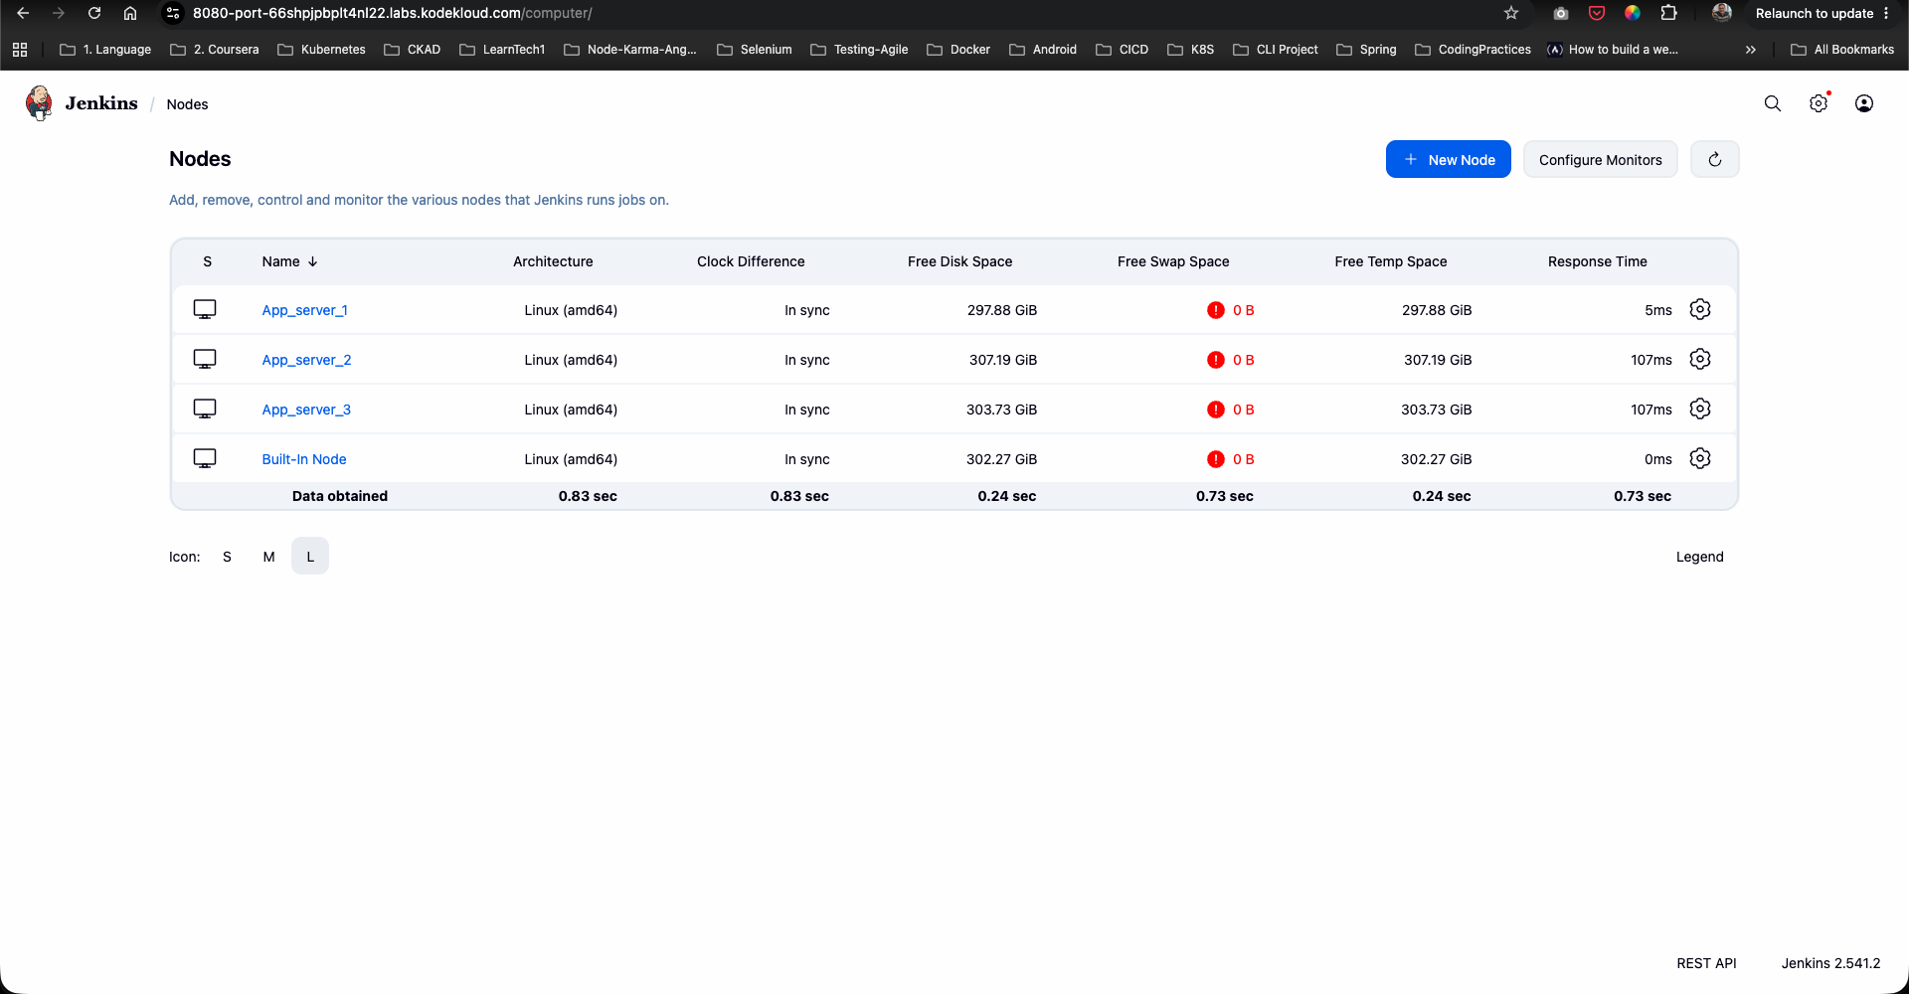The image size is (1909, 994).
Task: Click camera screenshot extension icon
Action: click(1561, 13)
